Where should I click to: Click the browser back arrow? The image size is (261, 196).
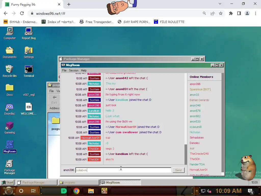pyautogui.click(x=6, y=13)
